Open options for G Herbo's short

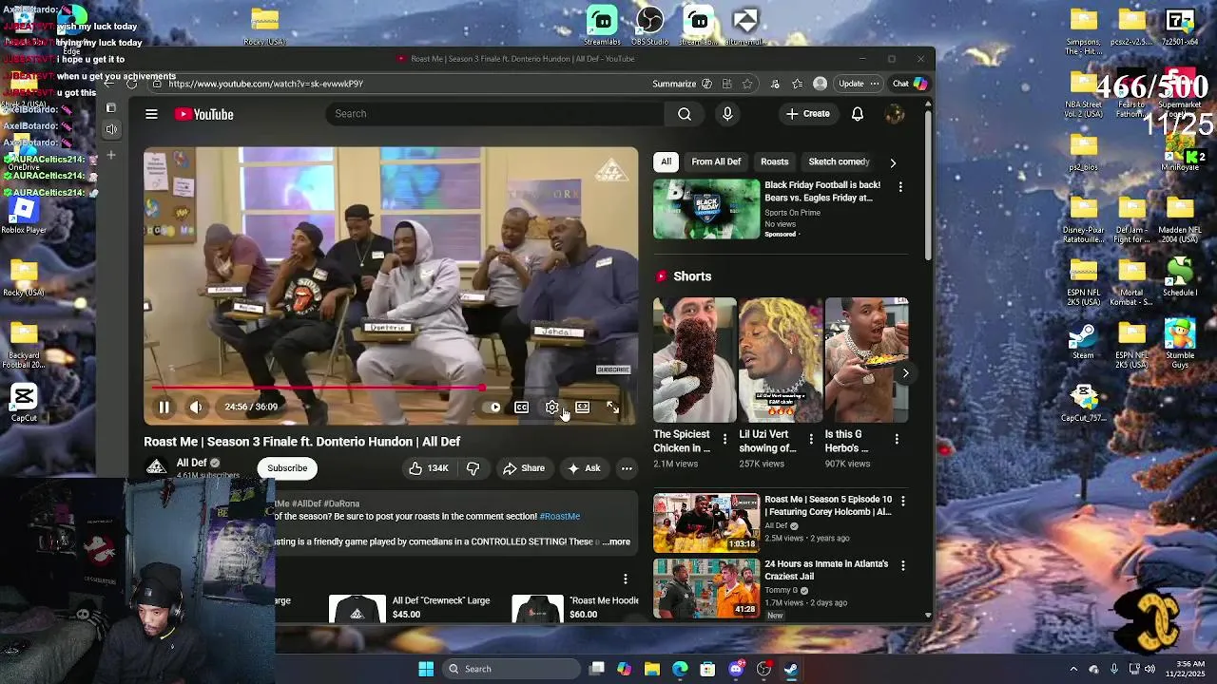(x=897, y=438)
